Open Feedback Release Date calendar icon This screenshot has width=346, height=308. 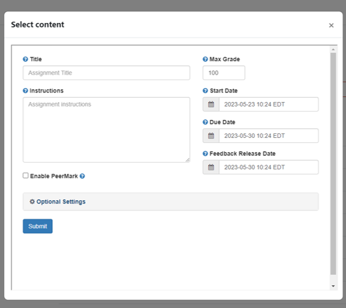pos(211,167)
